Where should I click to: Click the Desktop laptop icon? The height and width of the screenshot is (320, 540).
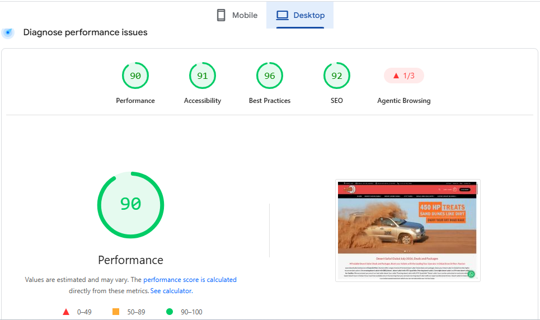[x=283, y=15]
